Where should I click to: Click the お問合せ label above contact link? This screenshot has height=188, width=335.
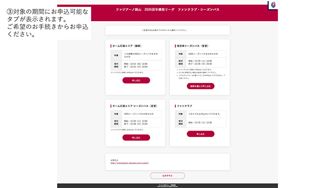point(114,160)
